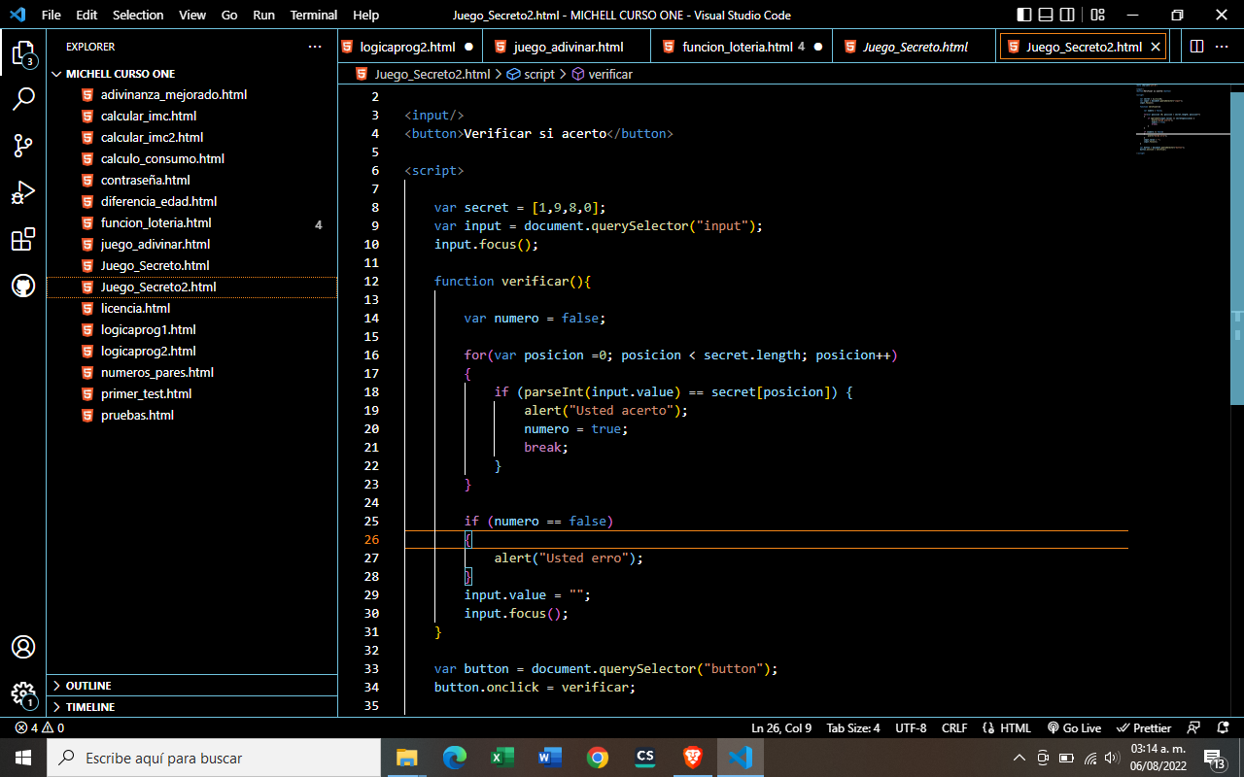
Task: Open calcular_imc.html in the explorer
Action: tap(191, 117)
